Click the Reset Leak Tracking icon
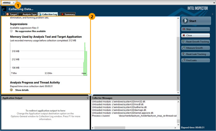 (x=184, y=54)
